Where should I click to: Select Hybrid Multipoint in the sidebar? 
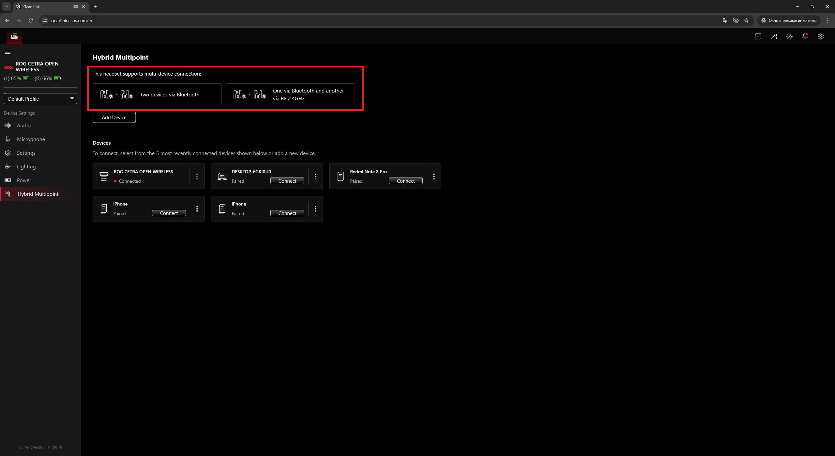40,194
